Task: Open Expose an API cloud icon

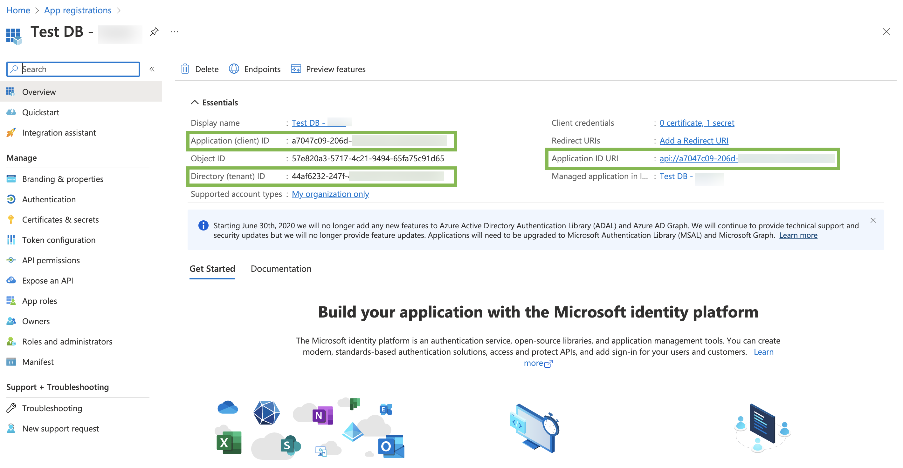Action: tap(11, 280)
